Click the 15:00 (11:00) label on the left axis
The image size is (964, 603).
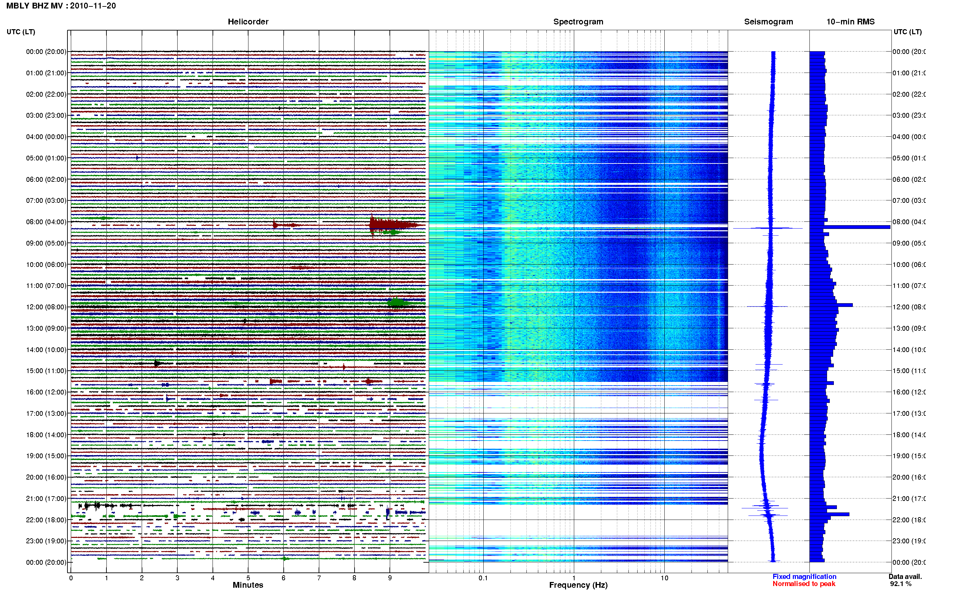[x=46, y=370]
